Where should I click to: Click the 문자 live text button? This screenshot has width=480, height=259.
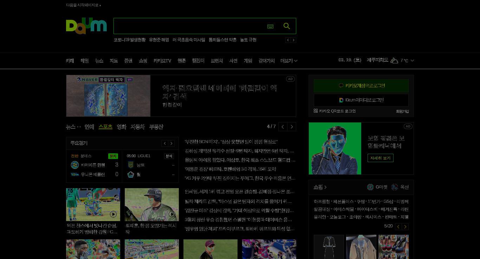113,156
